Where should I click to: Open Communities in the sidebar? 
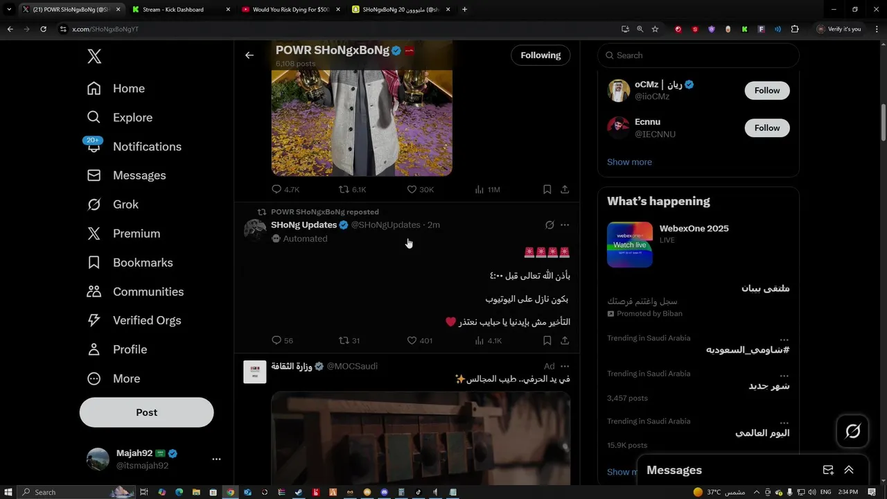pyautogui.click(x=135, y=292)
